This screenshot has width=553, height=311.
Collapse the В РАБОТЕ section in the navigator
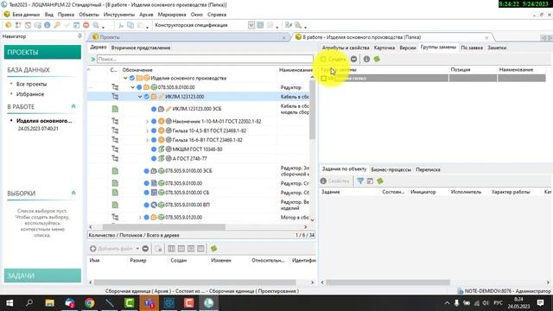[x=73, y=106]
